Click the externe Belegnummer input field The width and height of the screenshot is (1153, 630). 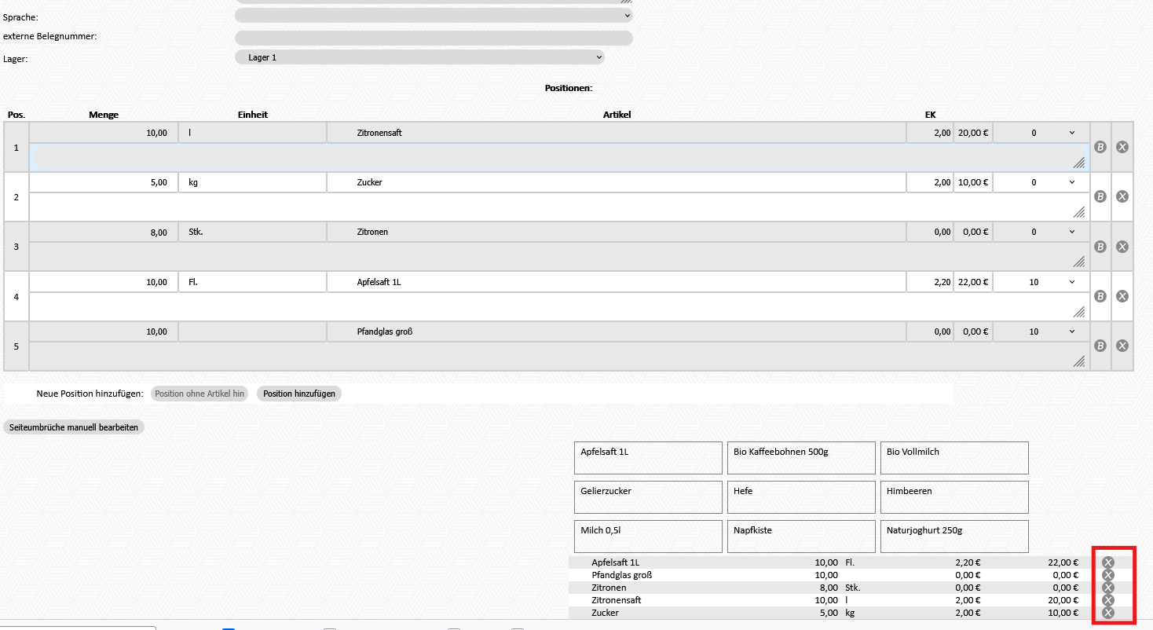(x=434, y=38)
